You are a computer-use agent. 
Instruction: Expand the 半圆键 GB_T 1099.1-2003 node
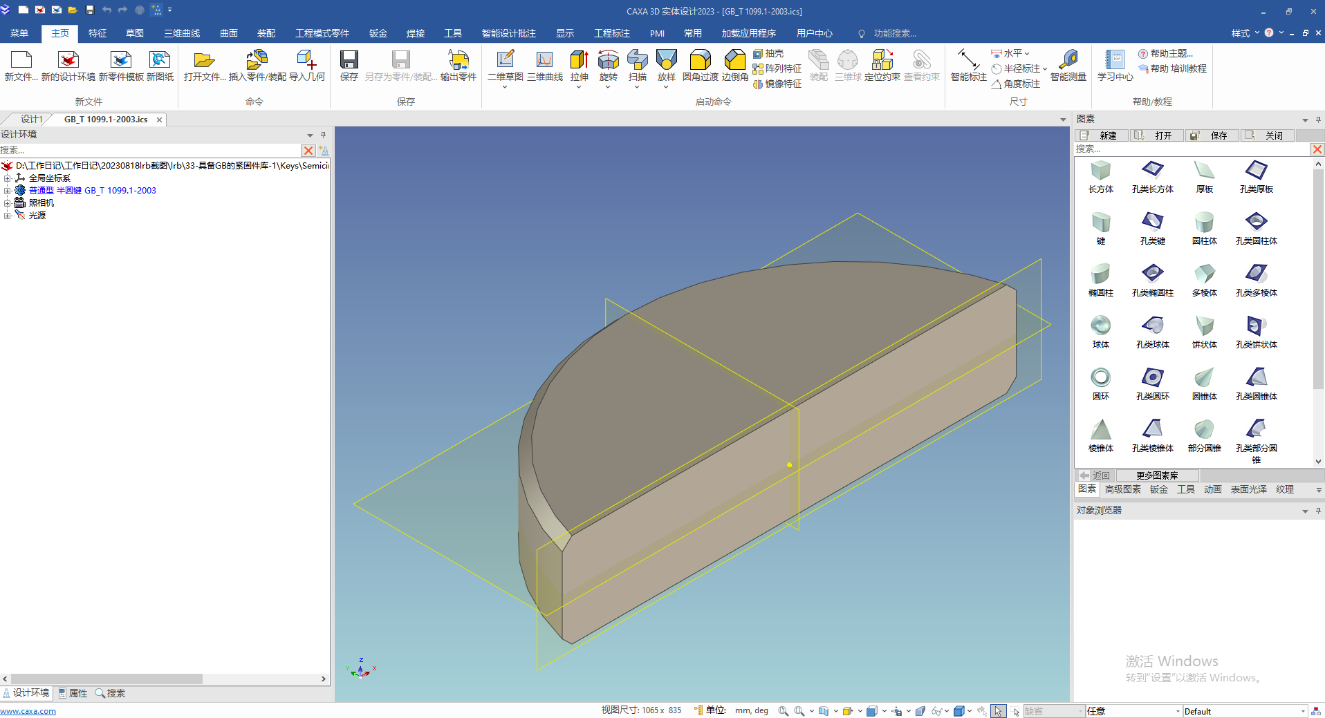pos(7,191)
